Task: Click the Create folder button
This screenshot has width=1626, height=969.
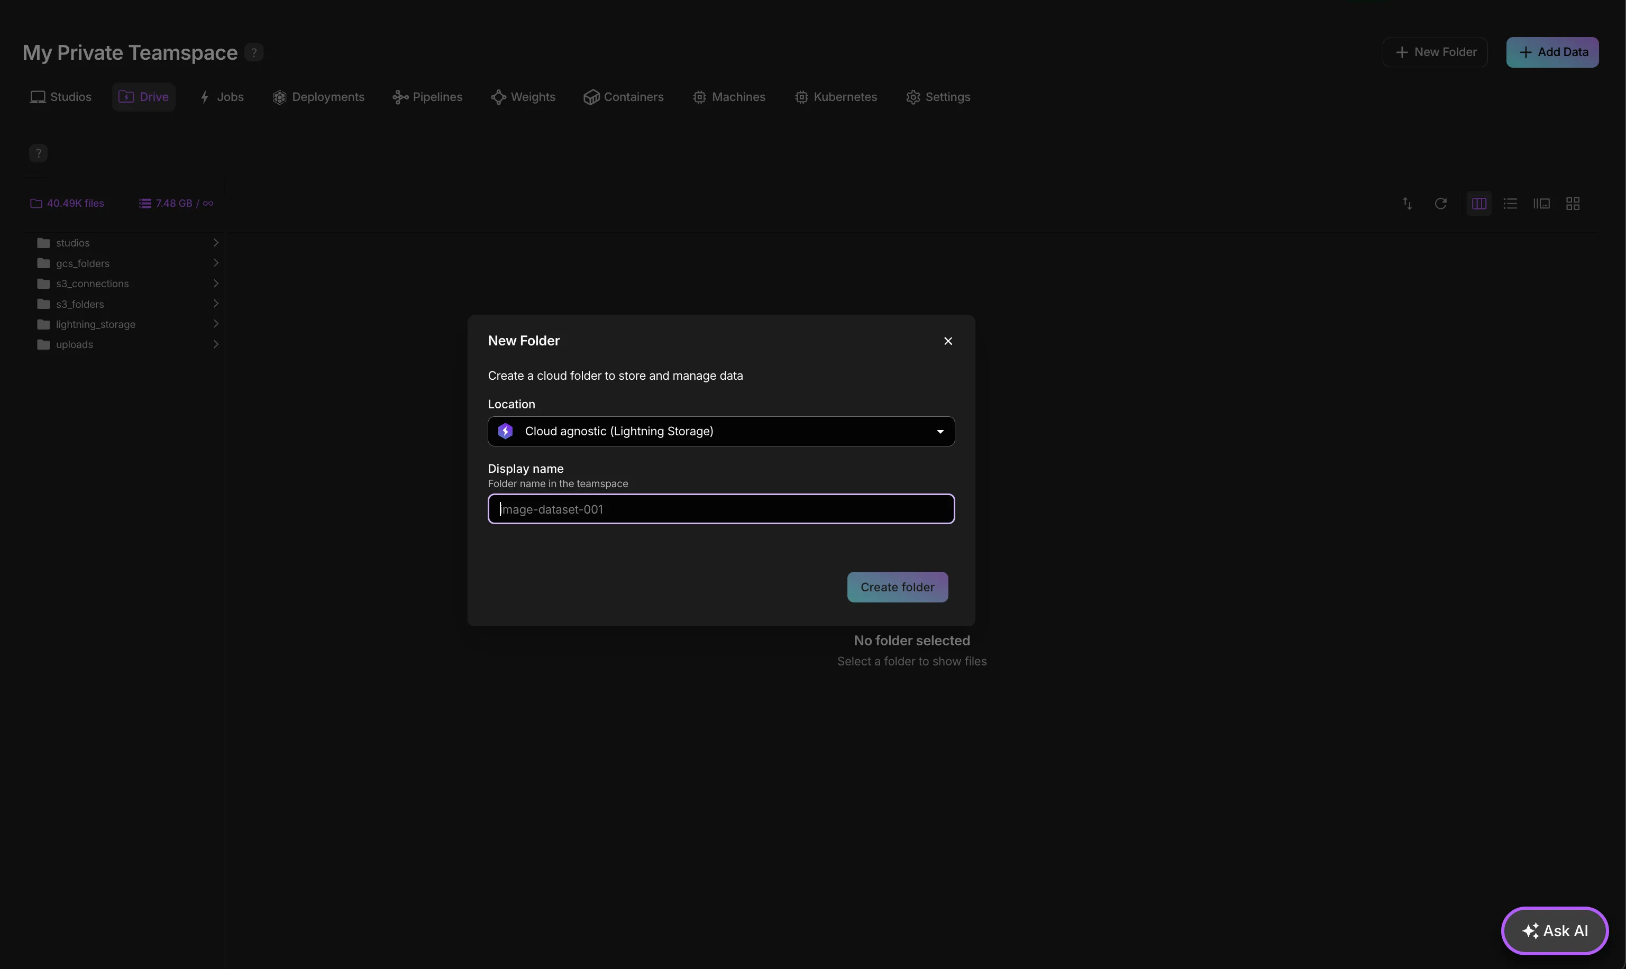Action: [897, 588]
